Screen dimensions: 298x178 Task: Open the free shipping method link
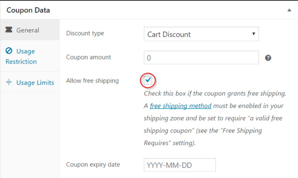pyautogui.click(x=180, y=106)
